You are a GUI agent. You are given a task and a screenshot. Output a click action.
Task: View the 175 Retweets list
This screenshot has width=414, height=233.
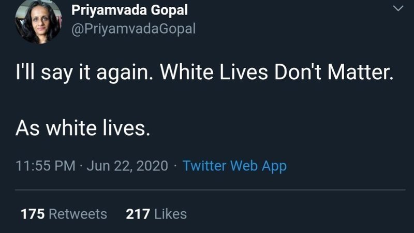(64, 213)
